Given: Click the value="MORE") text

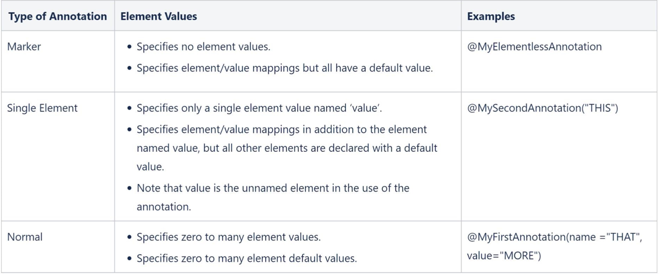Looking at the screenshot, I should click(504, 255).
